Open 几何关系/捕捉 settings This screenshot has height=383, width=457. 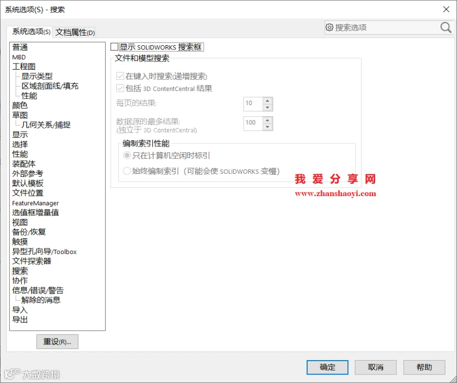pos(46,125)
